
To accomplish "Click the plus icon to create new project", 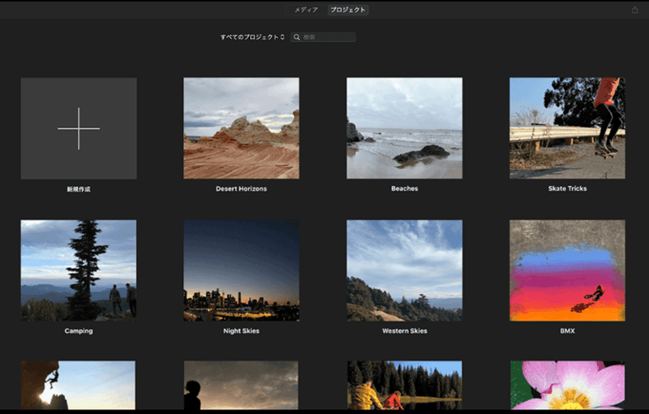I will [x=79, y=128].
